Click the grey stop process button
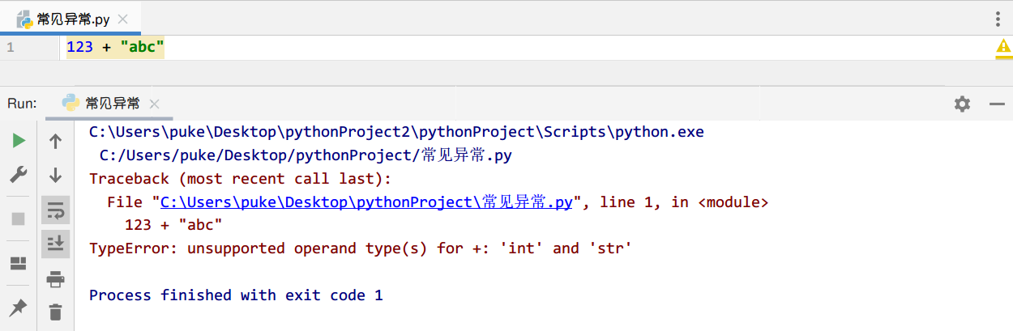1013x331 pixels. click(19, 219)
